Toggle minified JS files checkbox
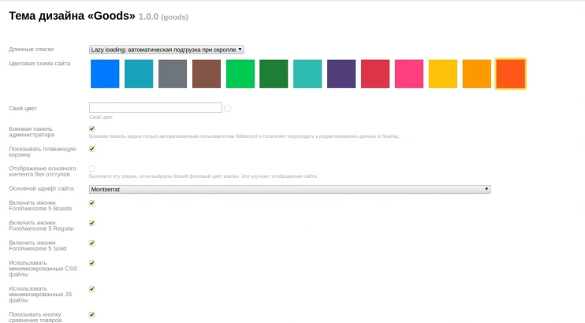Screen dimensions: 585x323 click(92, 289)
